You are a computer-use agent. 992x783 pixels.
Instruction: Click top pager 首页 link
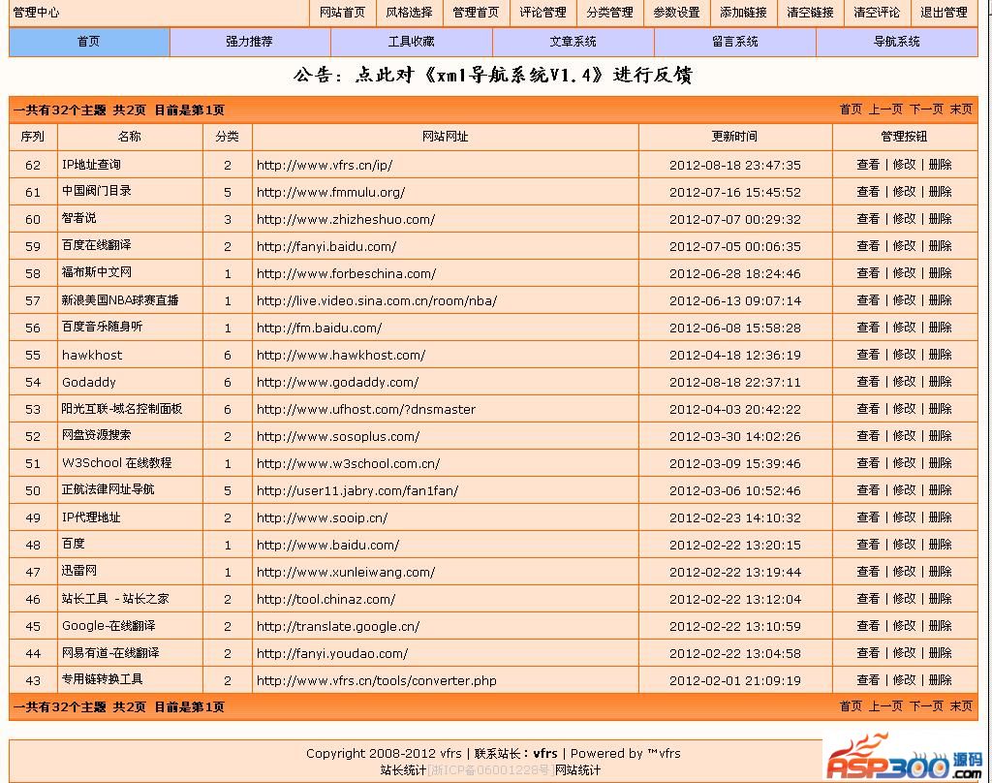coord(851,110)
